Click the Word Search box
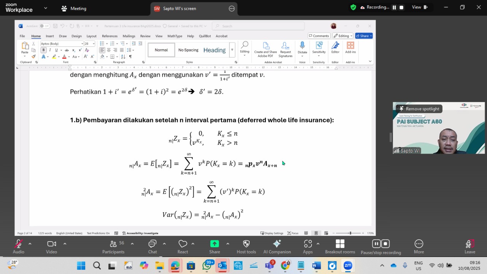Viewport: 487px width, 274px height. [x=258, y=26]
